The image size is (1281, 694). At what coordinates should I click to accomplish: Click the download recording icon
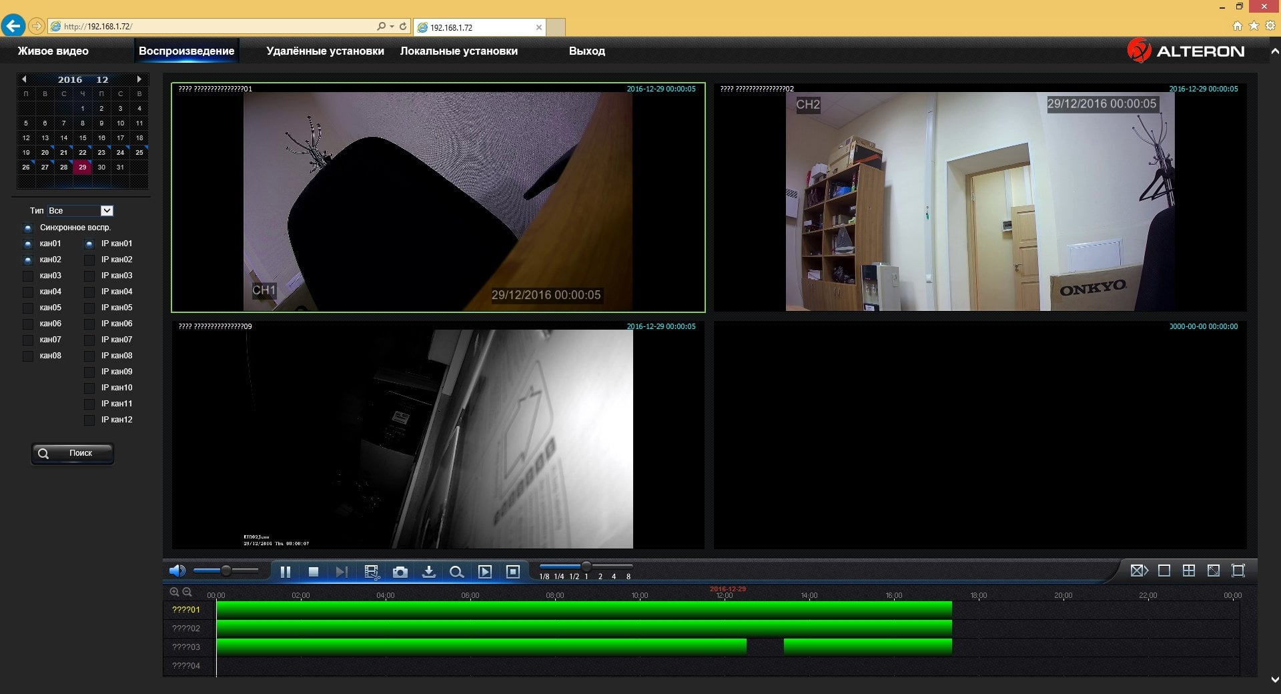428,572
